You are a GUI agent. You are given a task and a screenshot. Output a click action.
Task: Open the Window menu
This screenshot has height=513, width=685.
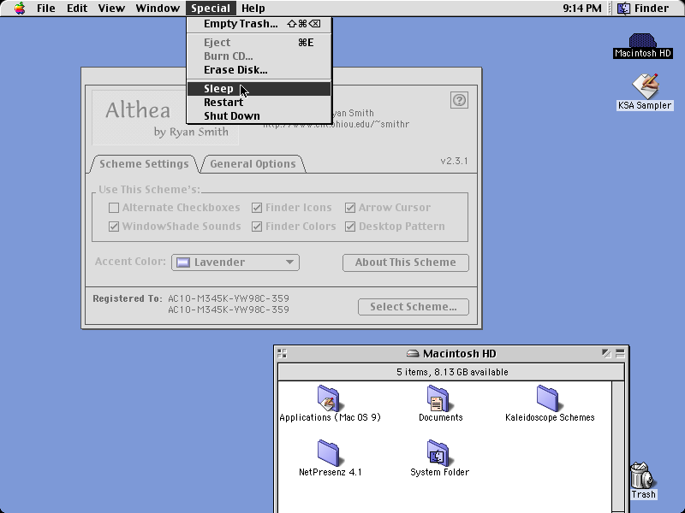click(x=158, y=9)
